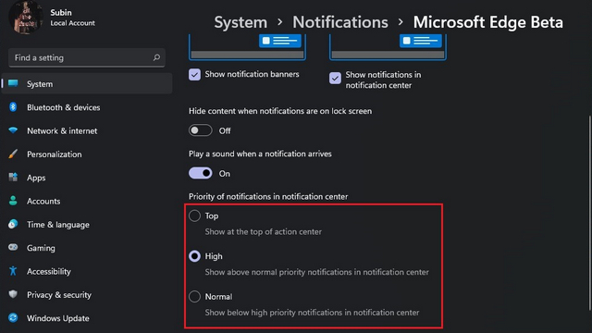Click the search magnifier icon
Image resolution: width=592 pixels, height=333 pixels.
(x=156, y=57)
